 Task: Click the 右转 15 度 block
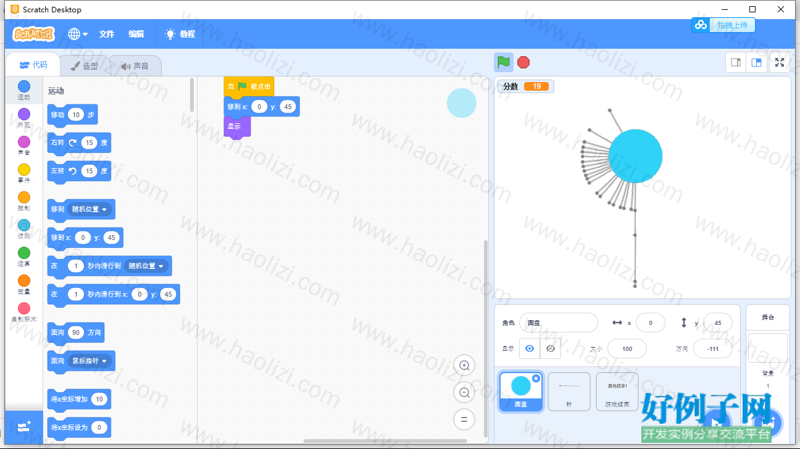click(x=79, y=142)
